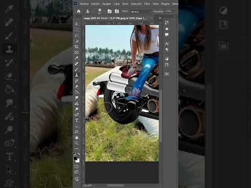Select the History Brush tool

point(76,81)
